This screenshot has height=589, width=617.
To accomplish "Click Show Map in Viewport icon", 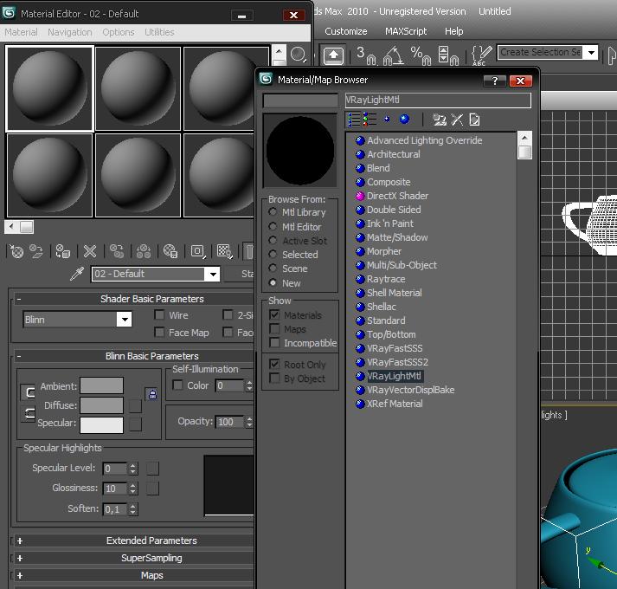I will (225, 251).
